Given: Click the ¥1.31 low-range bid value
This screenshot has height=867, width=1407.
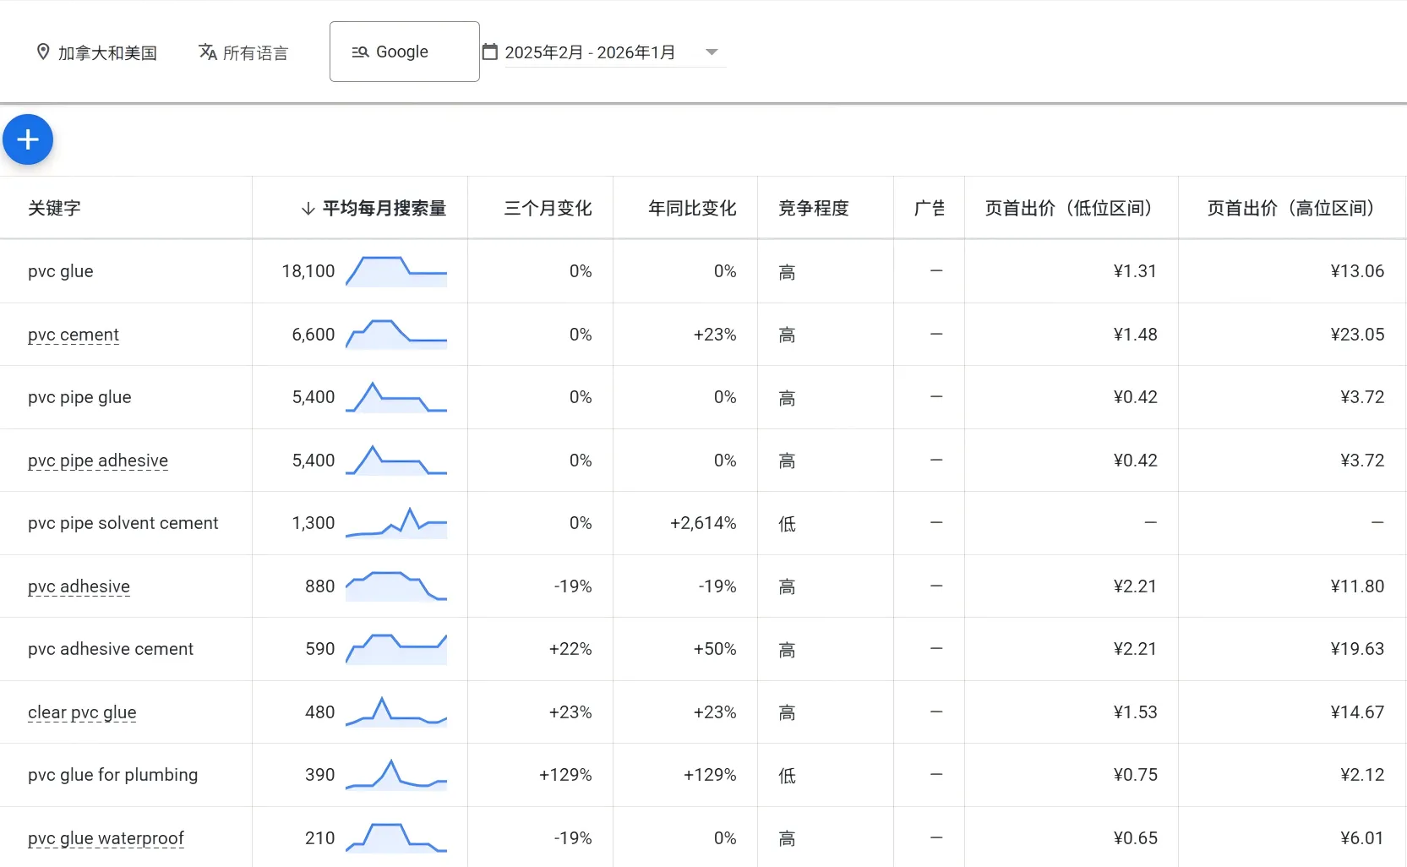Looking at the screenshot, I should click(1135, 271).
